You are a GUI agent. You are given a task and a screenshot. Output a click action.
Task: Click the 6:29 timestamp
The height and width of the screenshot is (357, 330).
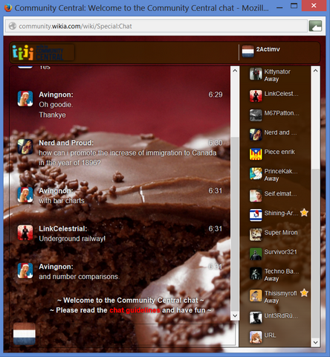(x=216, y=94)
